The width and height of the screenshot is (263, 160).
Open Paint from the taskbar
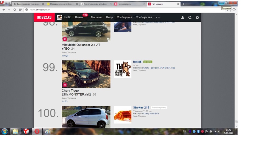coord(48,132)
